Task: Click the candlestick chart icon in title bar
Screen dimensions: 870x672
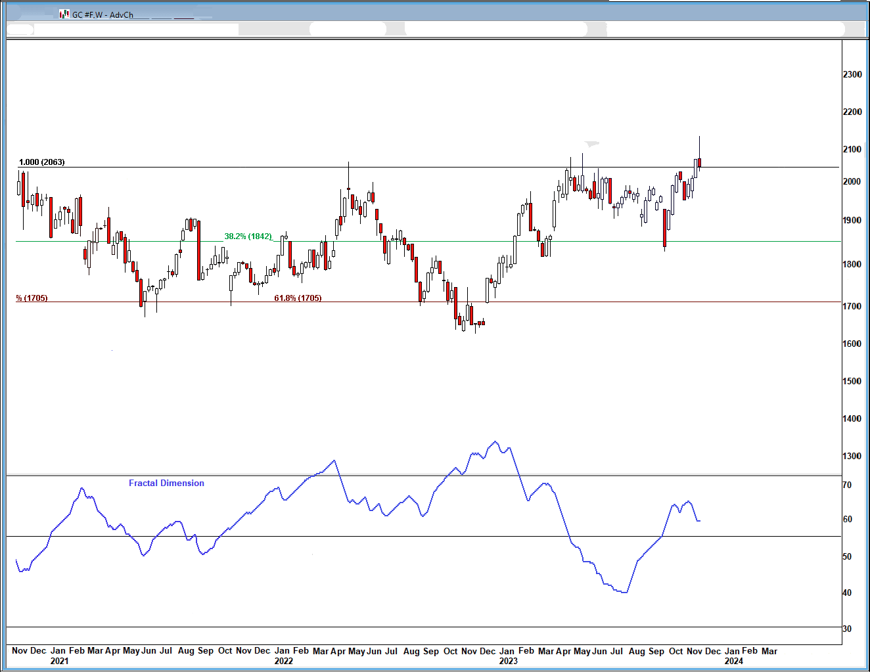Action: (x=64, y=14)
